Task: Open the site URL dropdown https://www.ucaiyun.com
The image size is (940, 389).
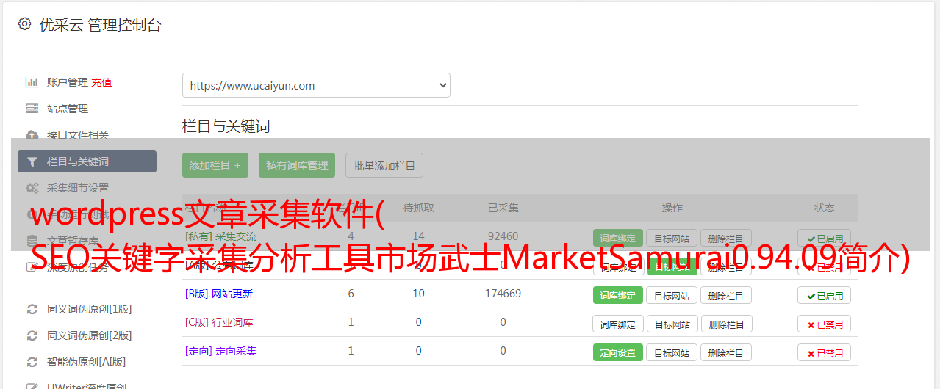Action: [316, 85]
